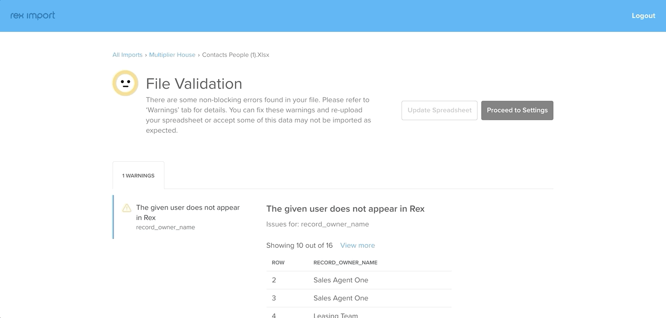The width and height of the screenshot is (666, 318).
Task: Select table row 2 Sales Agent One
Action: [359, 280]
